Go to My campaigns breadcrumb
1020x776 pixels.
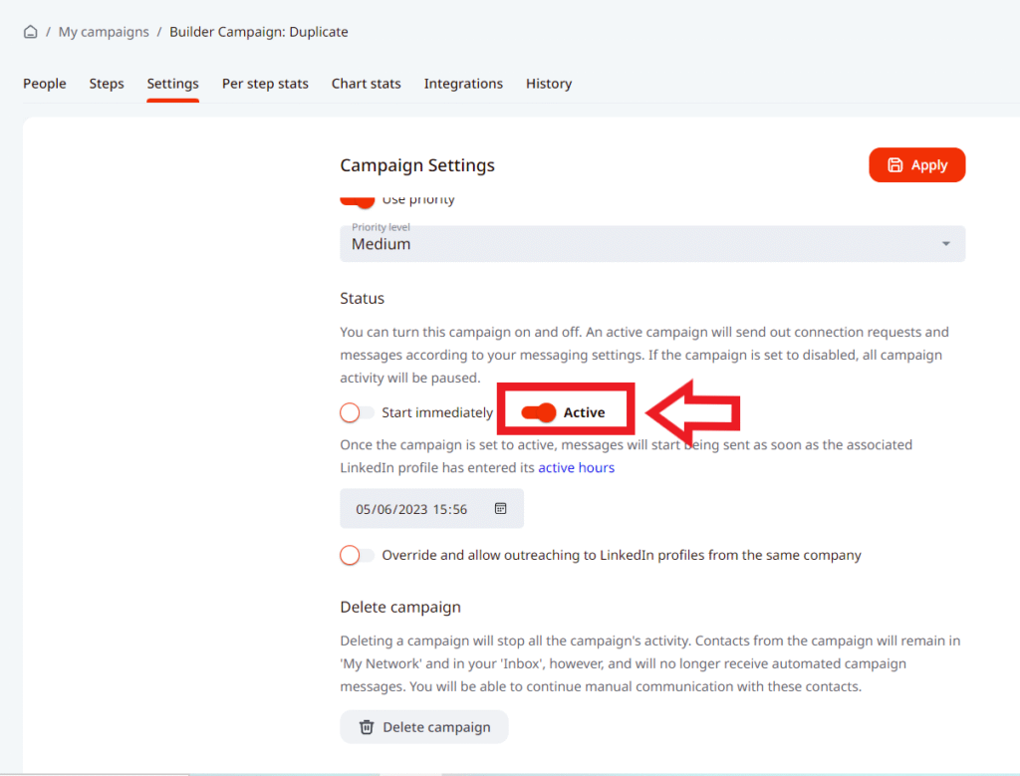[x=104, y=32]
